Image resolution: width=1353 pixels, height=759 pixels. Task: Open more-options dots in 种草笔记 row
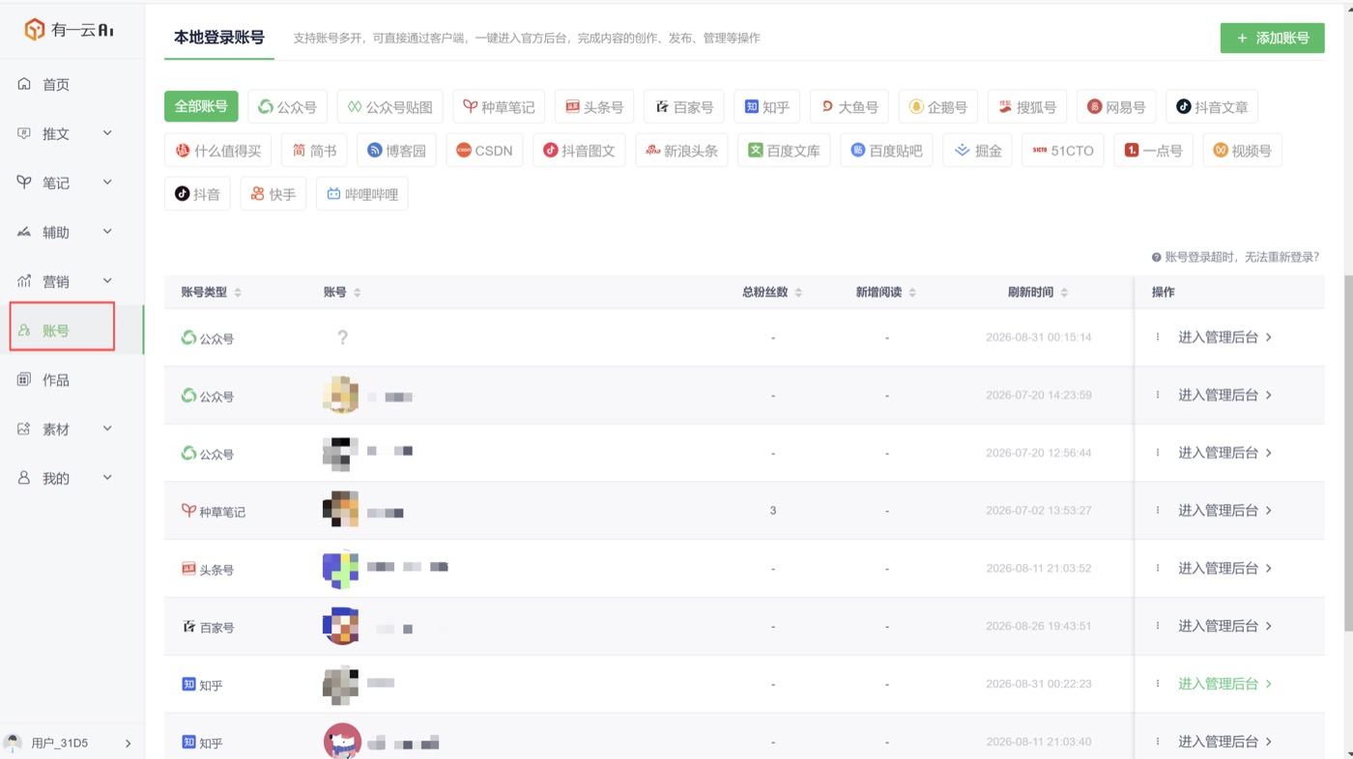[x=1158, y=510]
